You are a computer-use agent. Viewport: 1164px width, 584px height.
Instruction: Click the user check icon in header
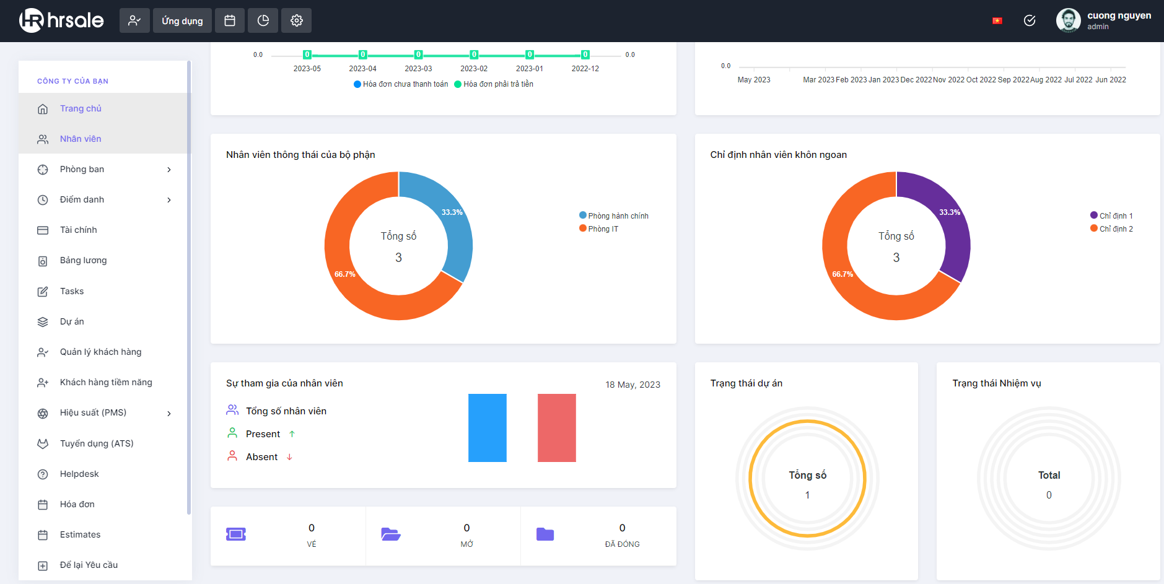pos(134,20)
